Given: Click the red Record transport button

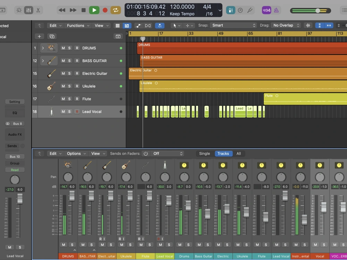Looking at the screenshot, I should click(105, 10).
